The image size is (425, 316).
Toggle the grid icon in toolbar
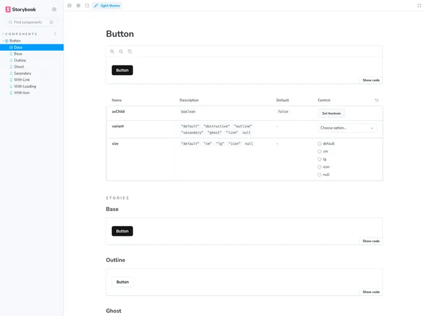[78, 6]
